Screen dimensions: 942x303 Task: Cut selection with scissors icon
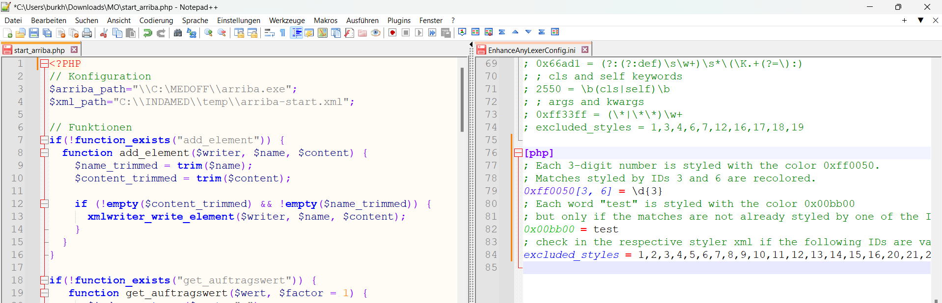pyautogui.click(x=104, y=33)
